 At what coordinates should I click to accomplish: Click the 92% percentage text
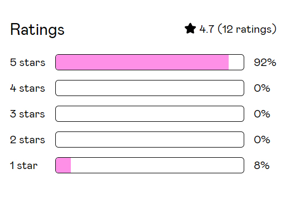pyautogui.click(x=265, y=62)
